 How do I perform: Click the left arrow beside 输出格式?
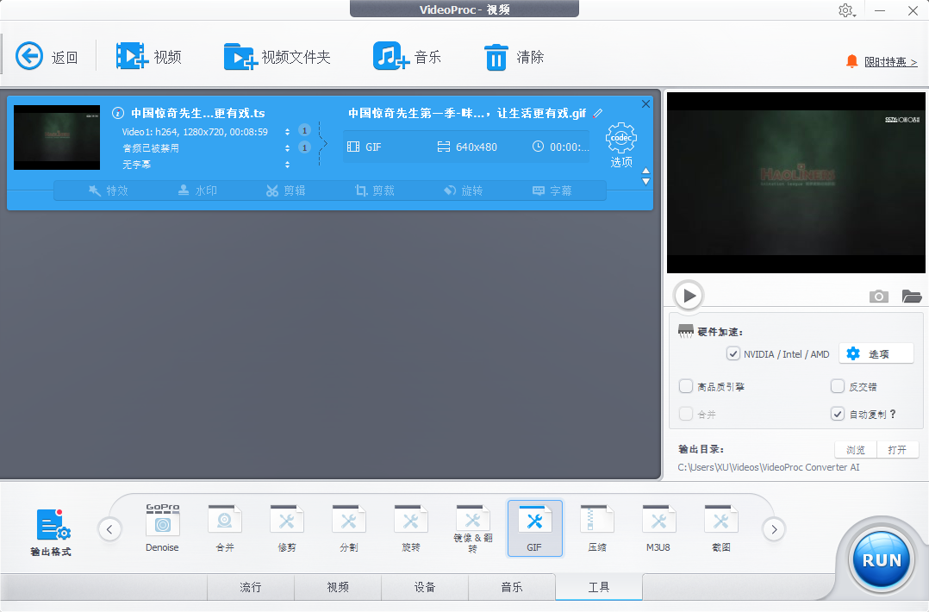pyautogui.click(x=109, y=528)
